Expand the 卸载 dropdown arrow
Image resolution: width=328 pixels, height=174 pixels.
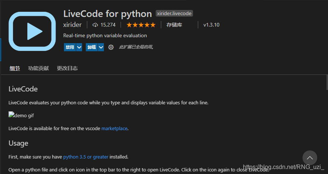(x=101, y=47)
